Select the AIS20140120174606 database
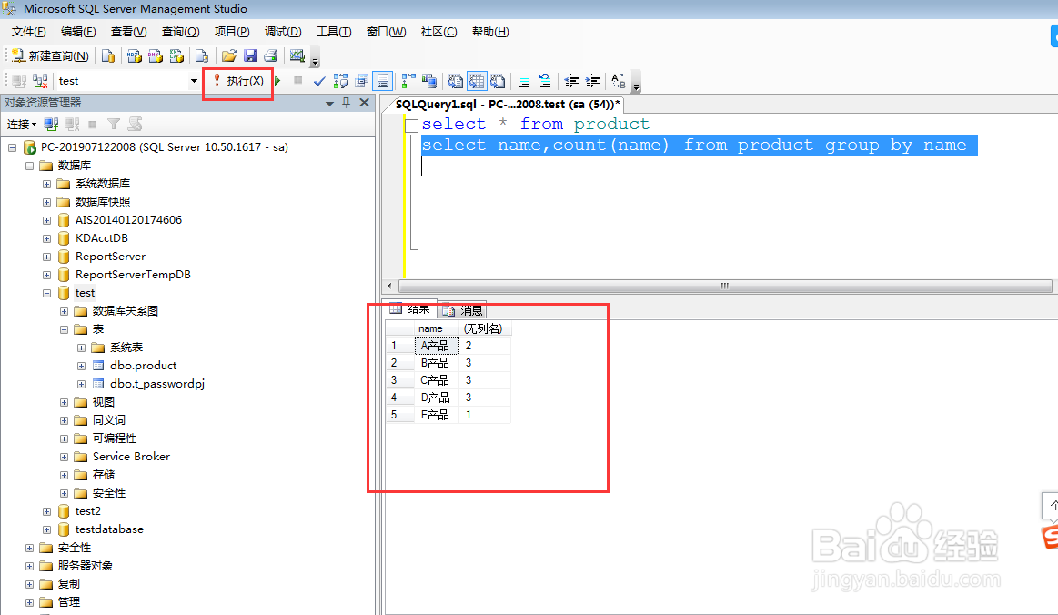 (x=128, y=220)
